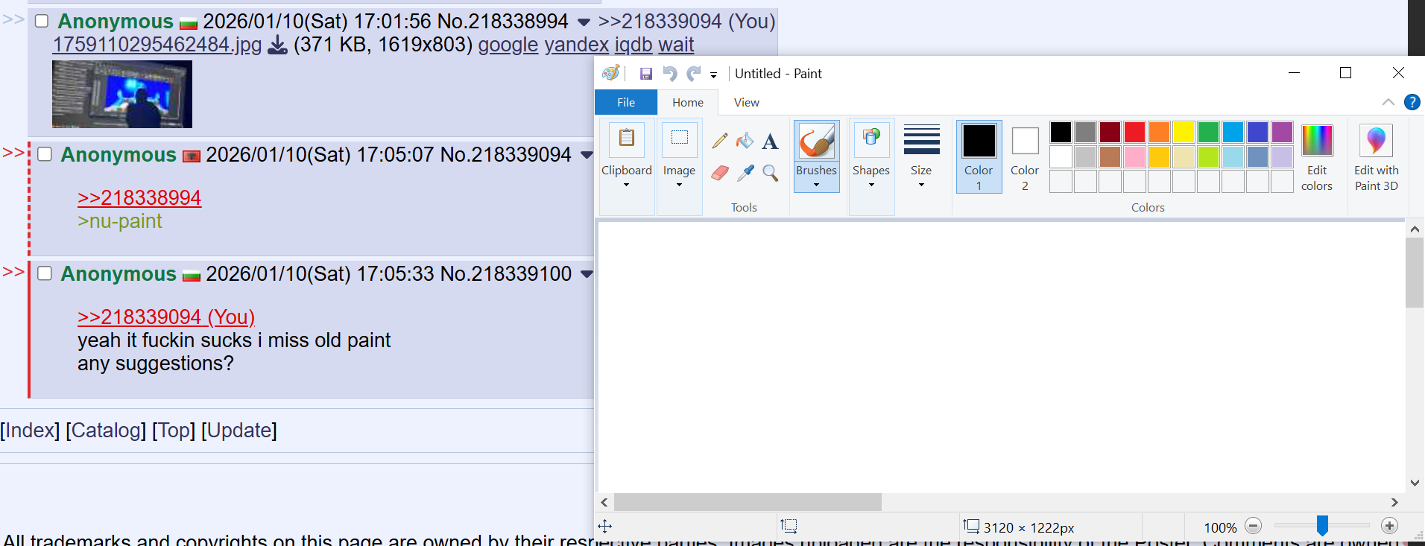Click the zoom out minus button
This screenshot has width=1425, height=546.
[1254, 526]
